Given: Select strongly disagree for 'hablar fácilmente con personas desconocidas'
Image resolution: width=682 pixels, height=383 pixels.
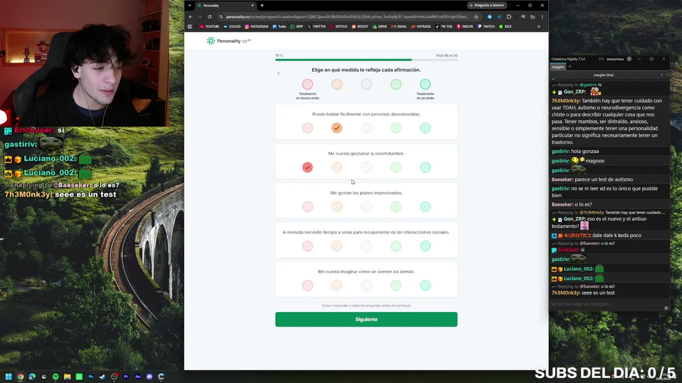Looking at the screenshot, I should (x=307, y=128).
